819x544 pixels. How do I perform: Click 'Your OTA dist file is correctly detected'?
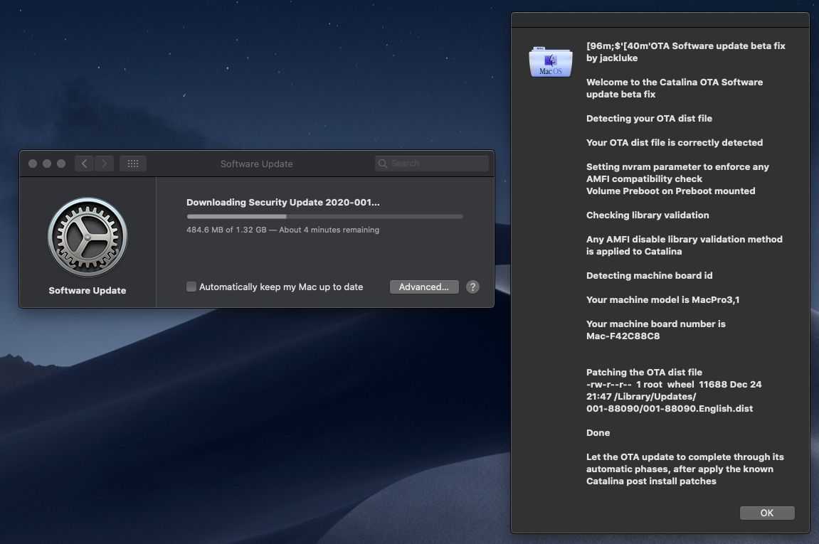coord(675,142)
